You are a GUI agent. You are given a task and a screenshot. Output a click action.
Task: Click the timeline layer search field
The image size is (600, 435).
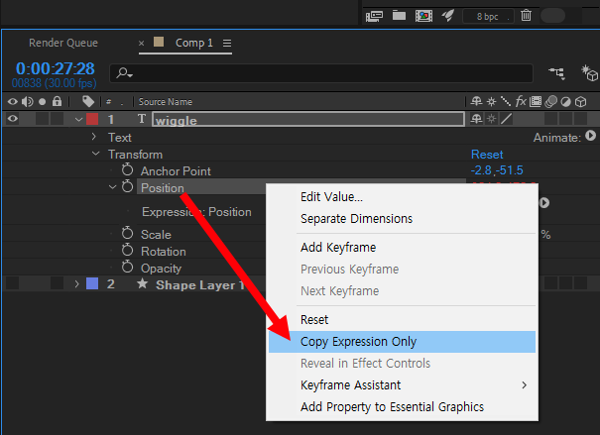pos(321,73)
